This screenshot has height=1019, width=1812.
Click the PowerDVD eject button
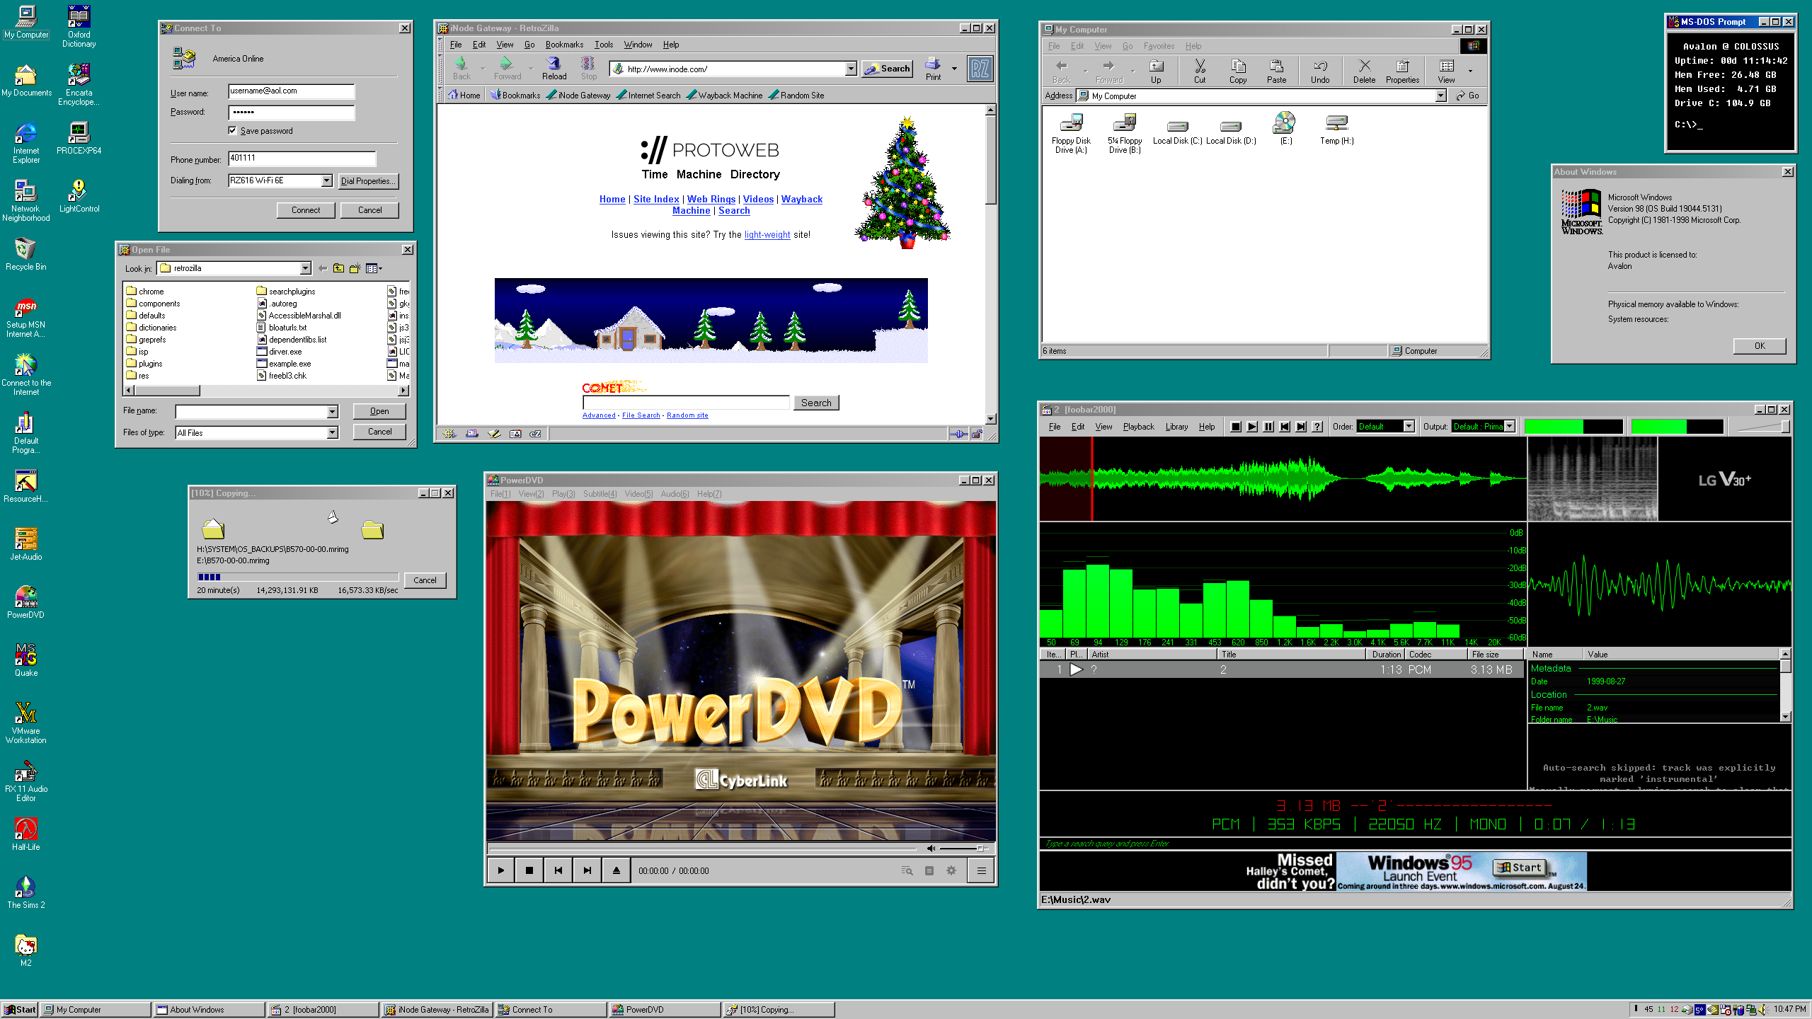tap(616, 870)
